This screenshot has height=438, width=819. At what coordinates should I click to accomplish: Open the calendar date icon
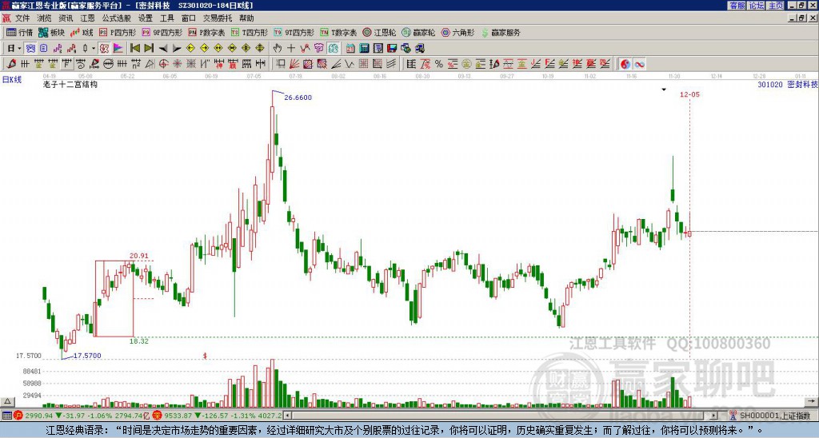[350, 48]
